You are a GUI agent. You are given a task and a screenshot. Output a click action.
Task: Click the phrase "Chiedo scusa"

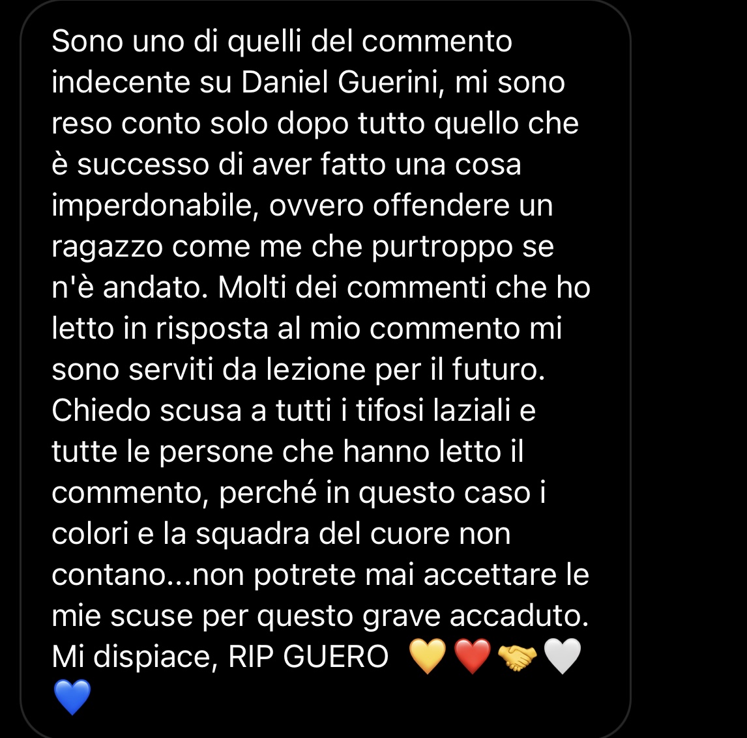tap(147, 410)
